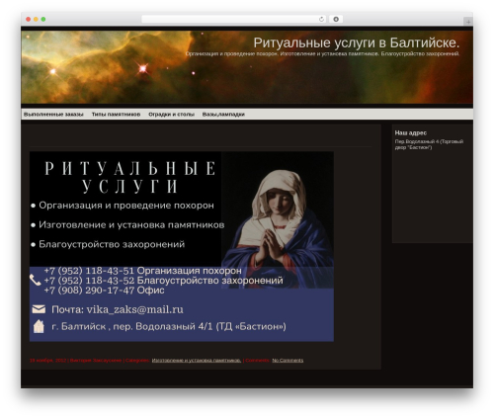Click phone number +7 (952) 118-43-51
Viewport: 494px width, 418px height.
tap(89, 271)
